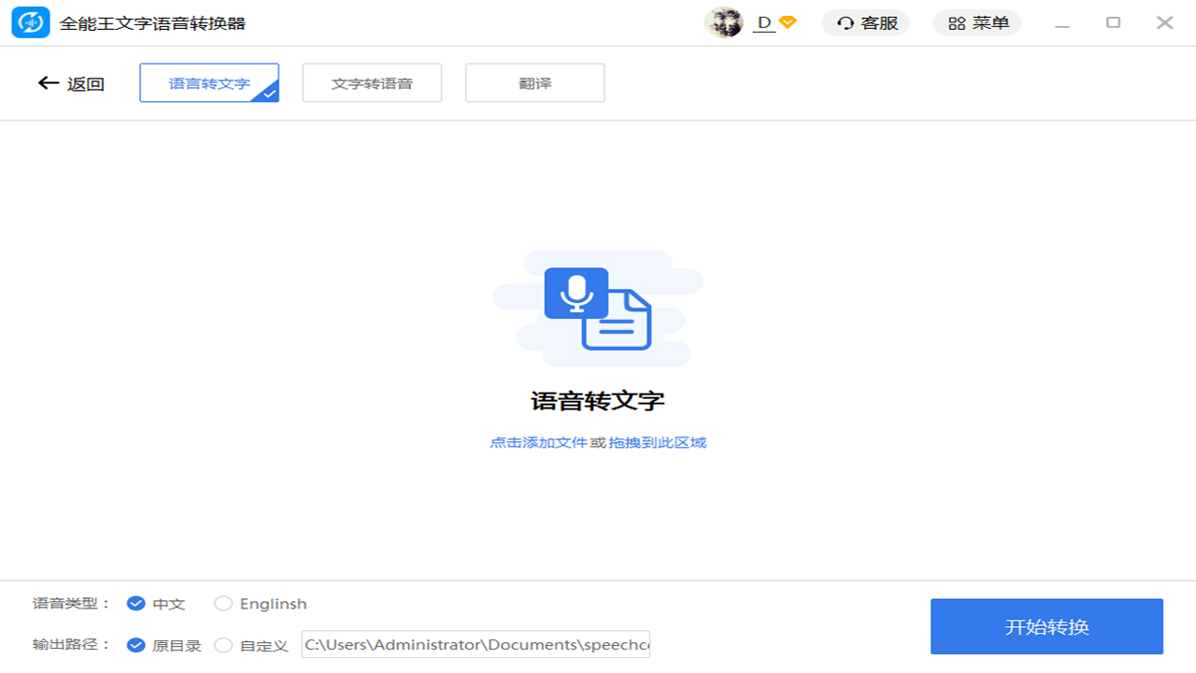Select the 原目录 output option

[x=135, y=645]
